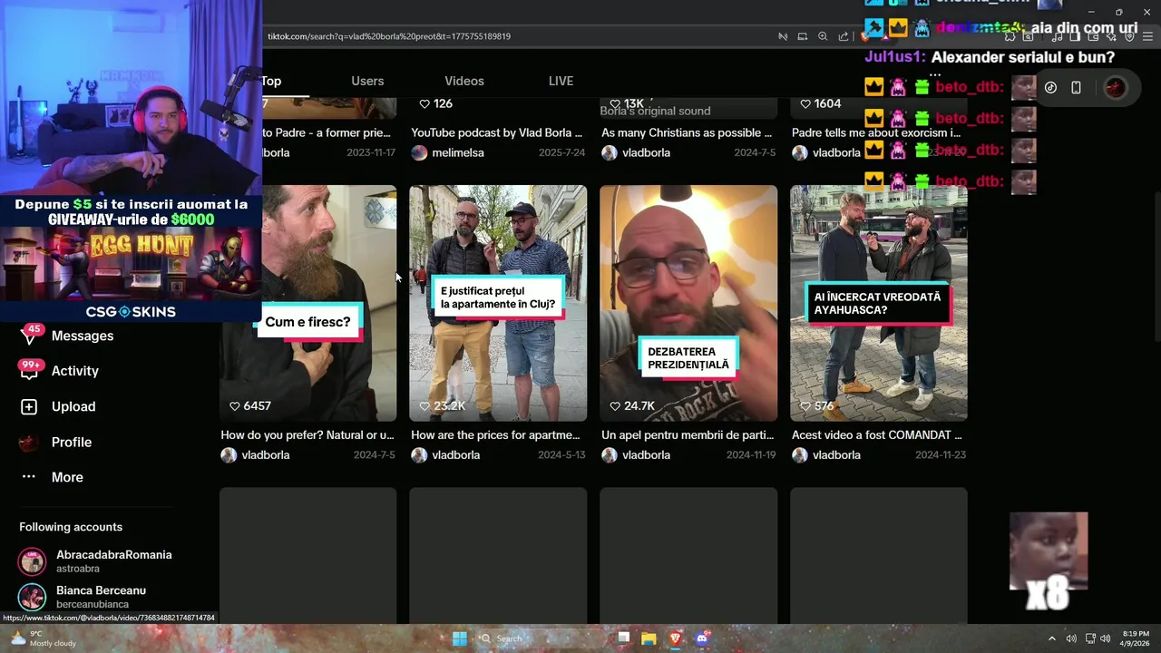Open the Ayahuasca street interview video thumbnail
Screen dimensions: 1161x653
coord(879,303)
